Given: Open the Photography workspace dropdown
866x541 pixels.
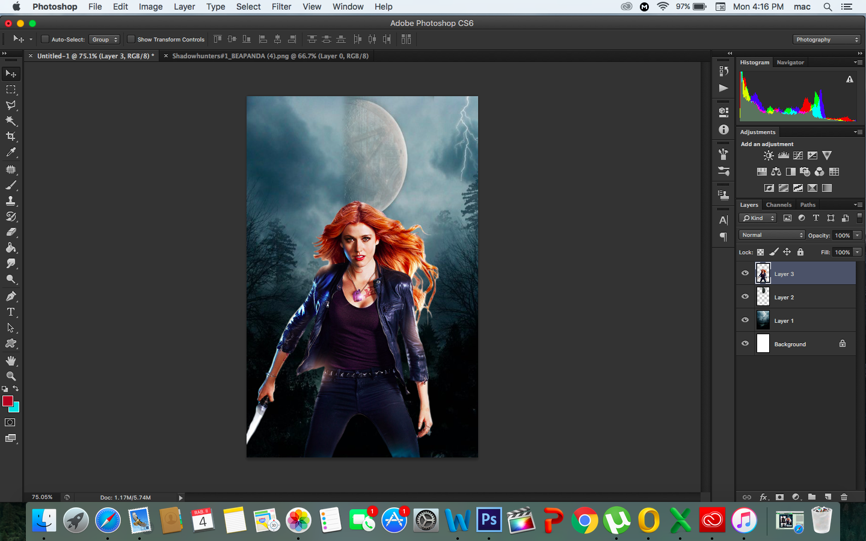Looking at the screenshot, I should (827, 40).
